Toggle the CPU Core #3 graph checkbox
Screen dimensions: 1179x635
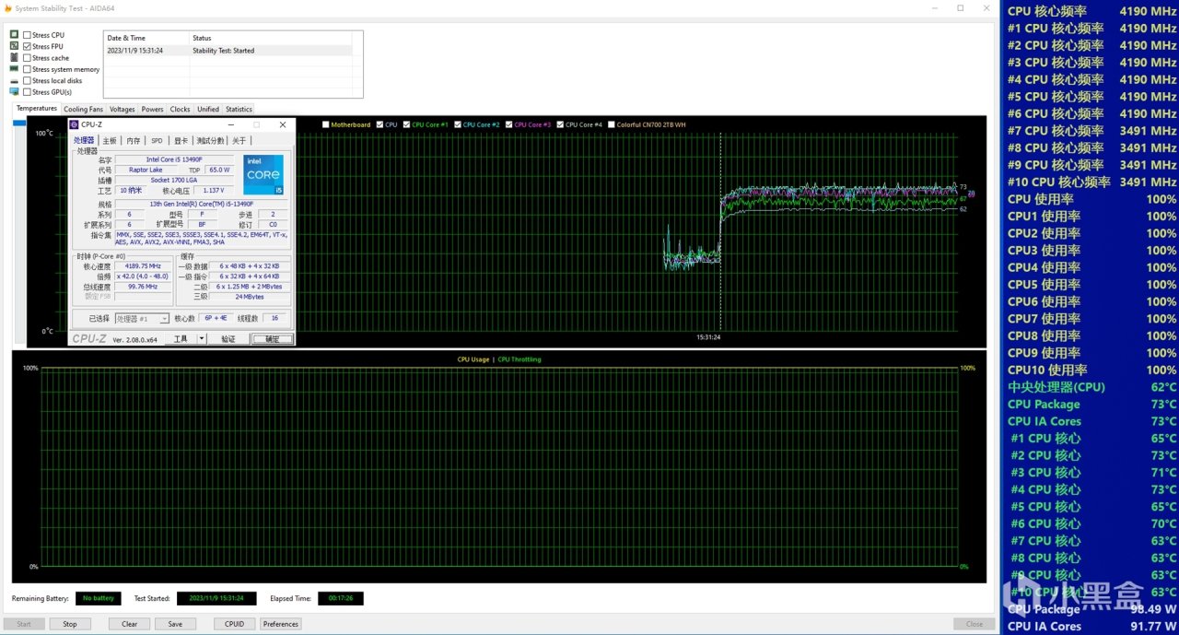point(508,124)
